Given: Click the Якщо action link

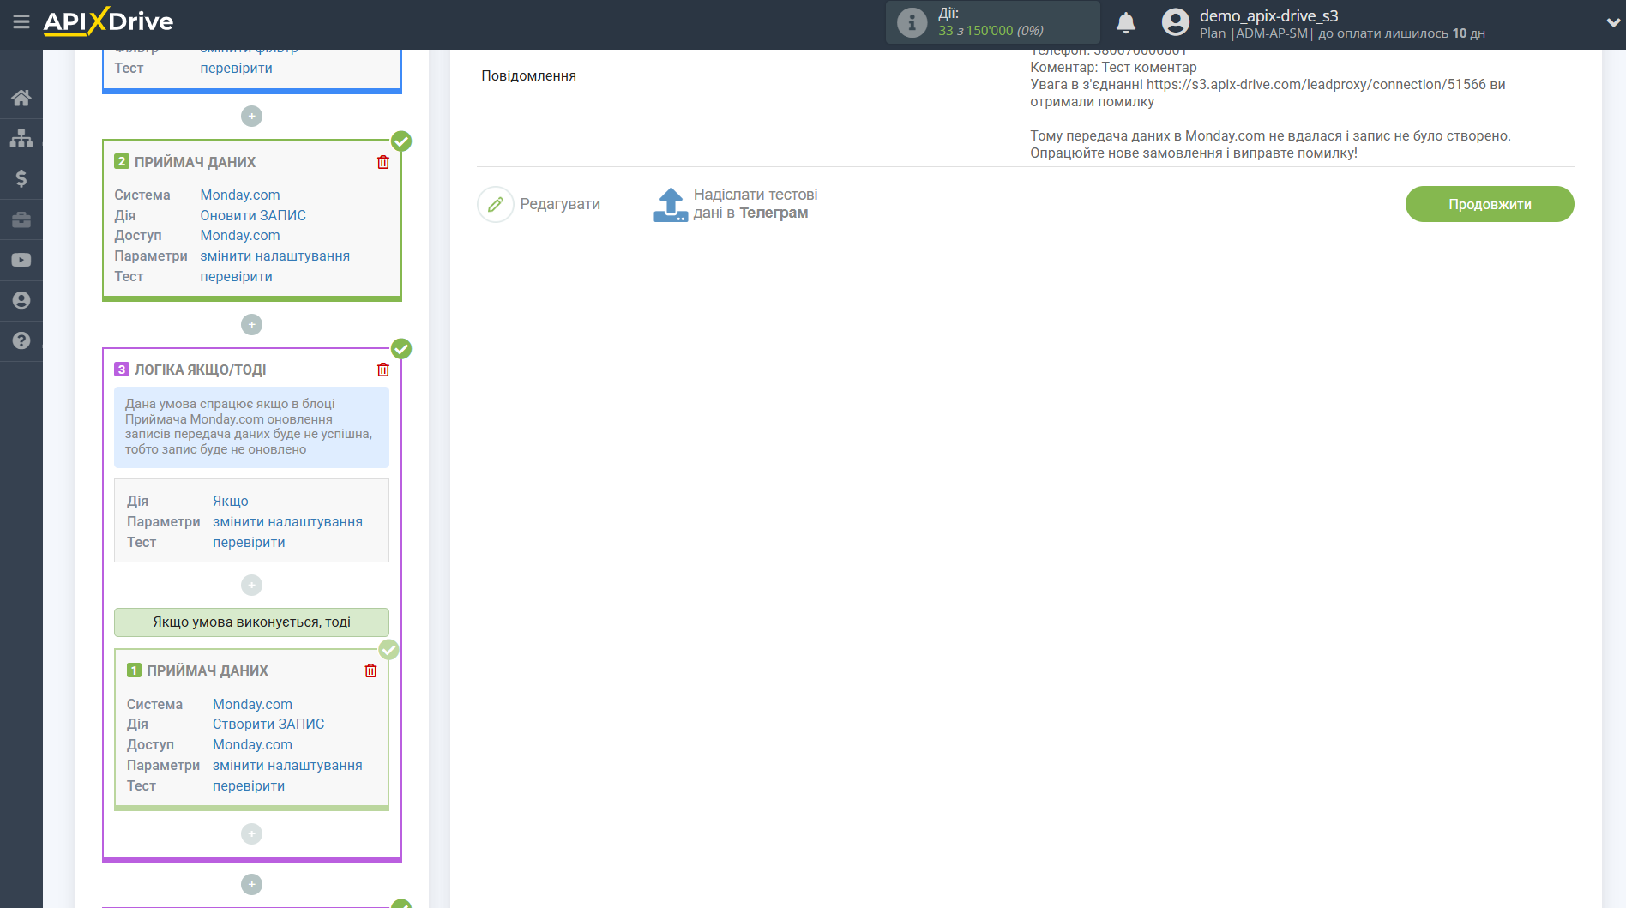Looking at the screenshot, I should point(231,501).
